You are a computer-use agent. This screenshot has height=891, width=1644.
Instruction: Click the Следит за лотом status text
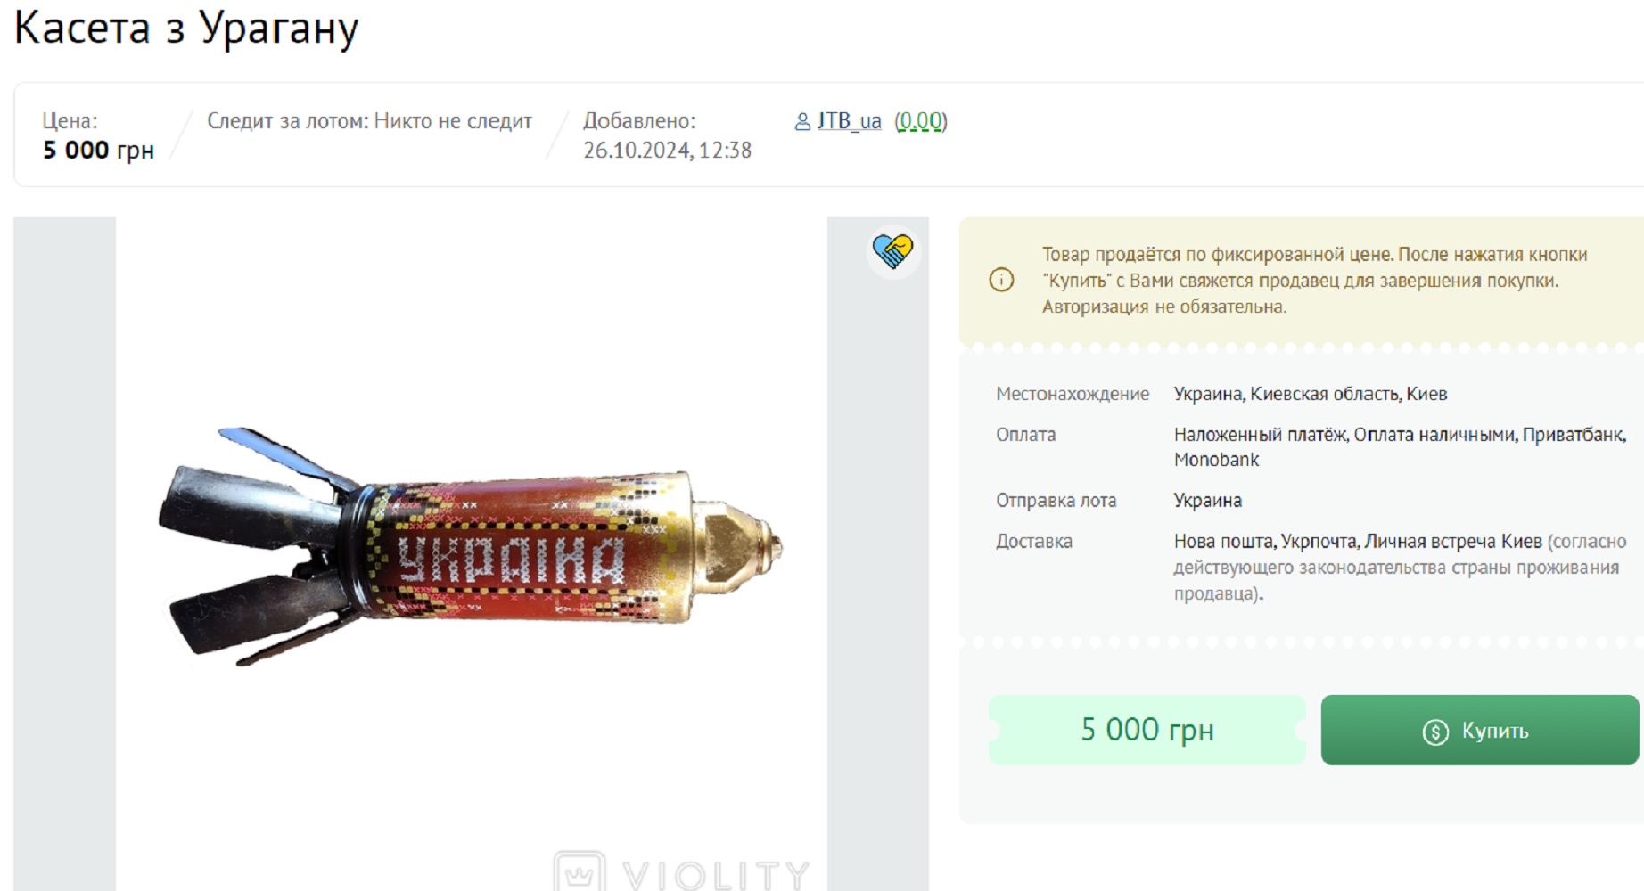[x=369, y=121]
